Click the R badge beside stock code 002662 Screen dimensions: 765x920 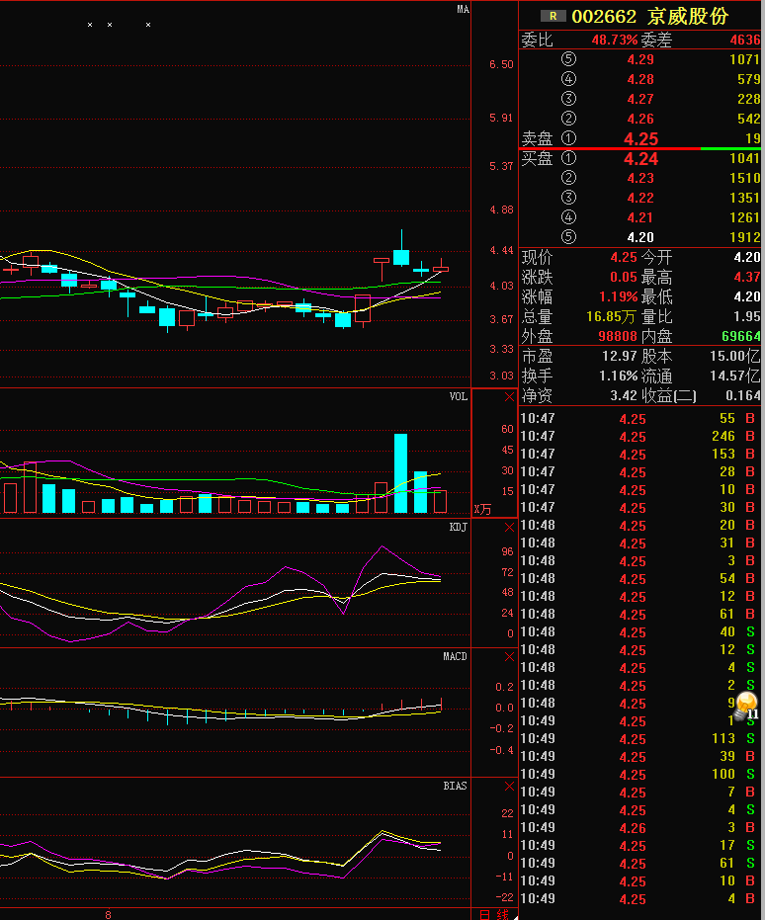pyautogui.click(x=552, y=17)
